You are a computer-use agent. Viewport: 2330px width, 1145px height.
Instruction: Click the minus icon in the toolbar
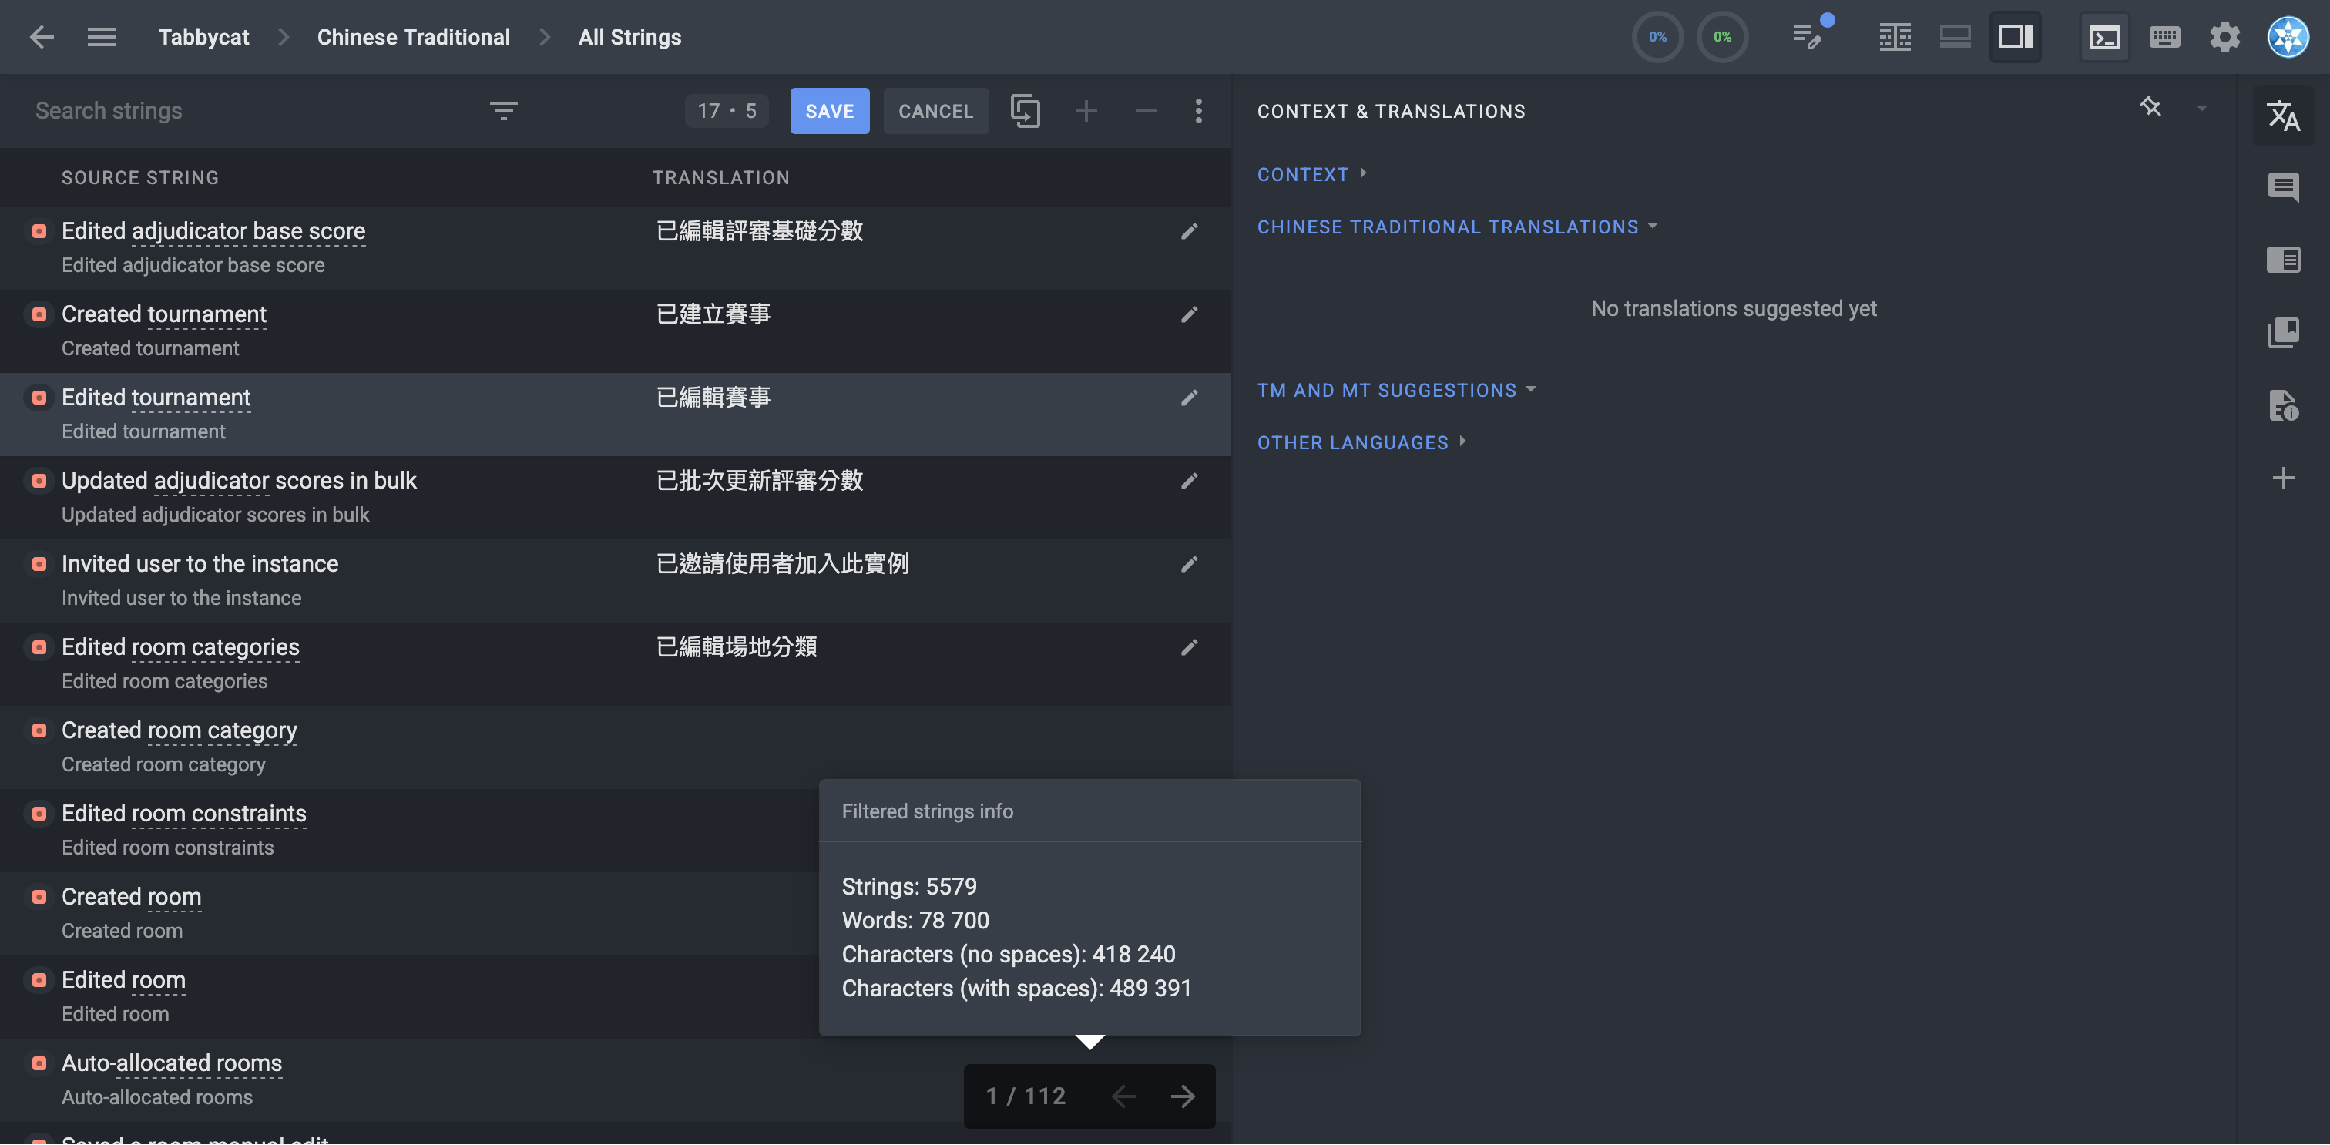(1145, 110)
